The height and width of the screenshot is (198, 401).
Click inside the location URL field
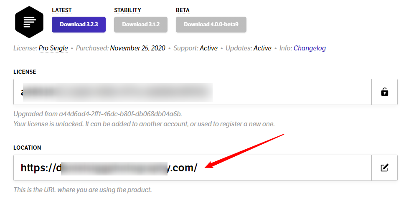192,168
